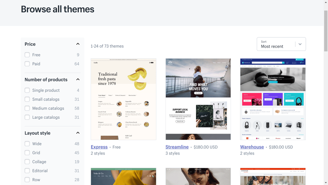This screenshot has height=185, width=328.
Task: Click the '2 styles' text under Warehouse
Action: [247, 153]
